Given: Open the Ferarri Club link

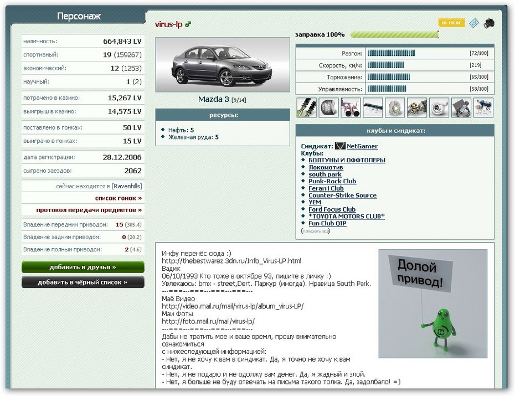Looking at the screenshot, I should coord(326,188).
